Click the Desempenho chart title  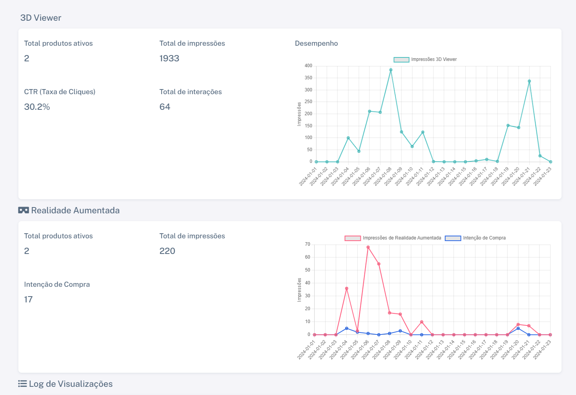[x=316, y=43]
